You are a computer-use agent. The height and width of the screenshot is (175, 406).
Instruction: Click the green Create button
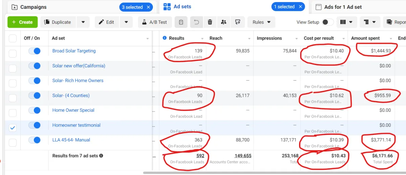(22, 22)
